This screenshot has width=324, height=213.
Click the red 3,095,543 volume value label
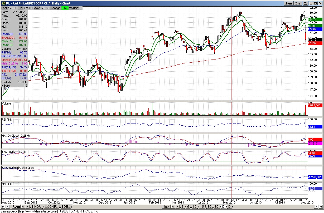tap(315, 105)
